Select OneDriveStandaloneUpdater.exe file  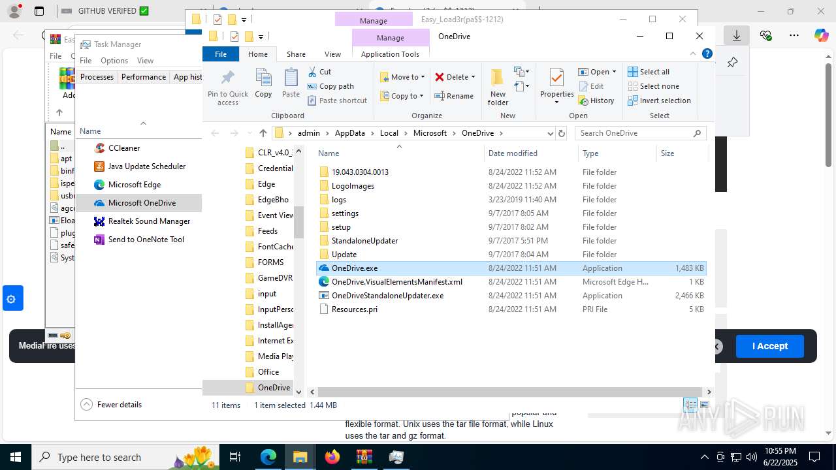[x=511, y=296]
